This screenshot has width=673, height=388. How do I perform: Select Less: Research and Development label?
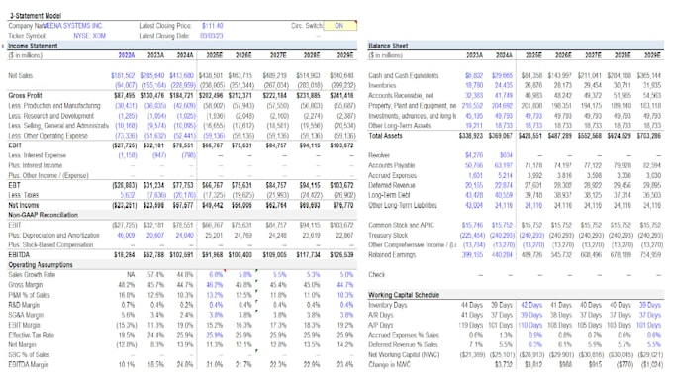[x=50, y=116]
